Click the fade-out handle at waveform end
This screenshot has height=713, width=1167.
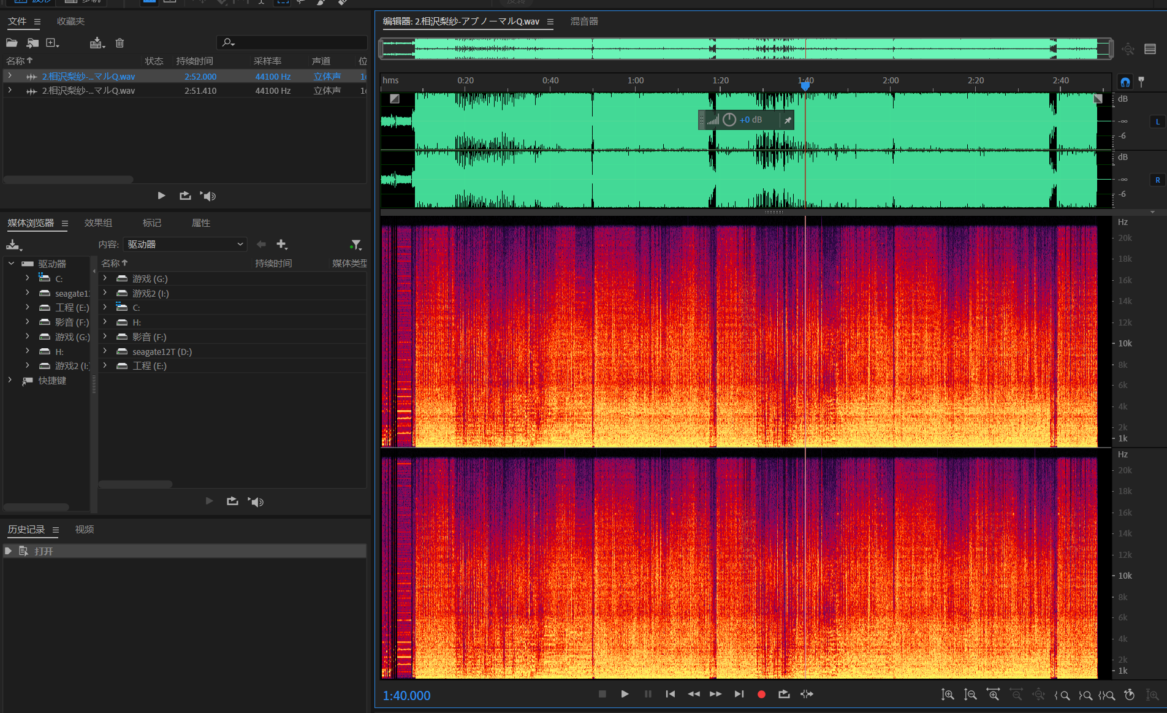point(1098,99)
